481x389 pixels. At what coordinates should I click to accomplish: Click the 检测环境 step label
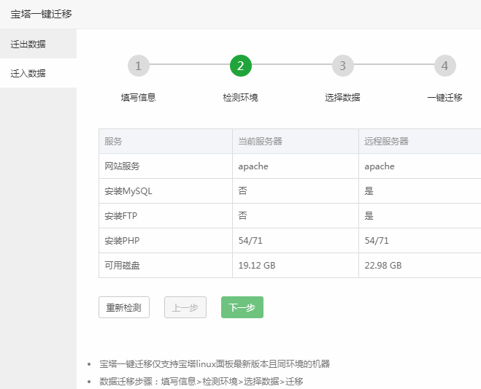click(241, 98)
